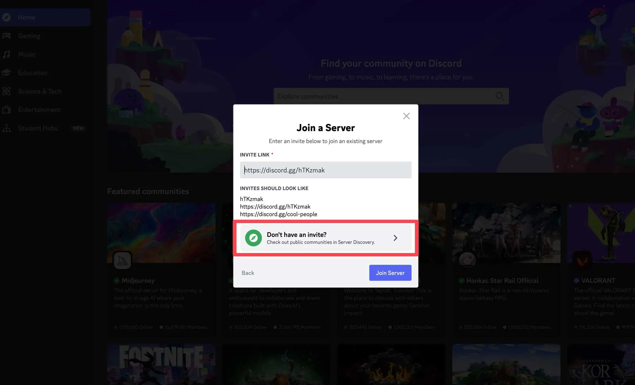Click the Student Hubs icon
This screenshot has width=635, height=385.
pyautogui.click(x=7, y=128)
